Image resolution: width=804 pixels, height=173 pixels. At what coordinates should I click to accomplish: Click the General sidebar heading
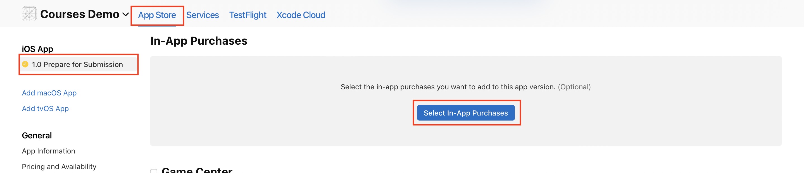tap(37, 136)
